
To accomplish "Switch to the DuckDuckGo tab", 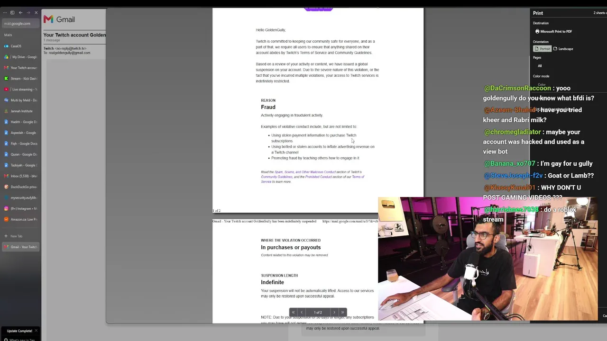I will coord(20,187).
